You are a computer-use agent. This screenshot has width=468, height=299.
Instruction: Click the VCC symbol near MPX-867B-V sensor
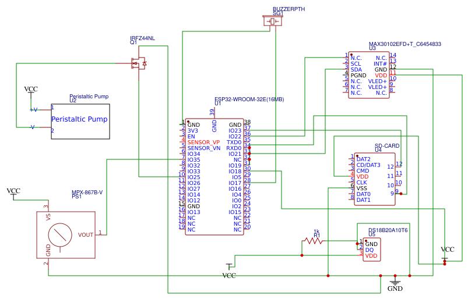[13, 193]
